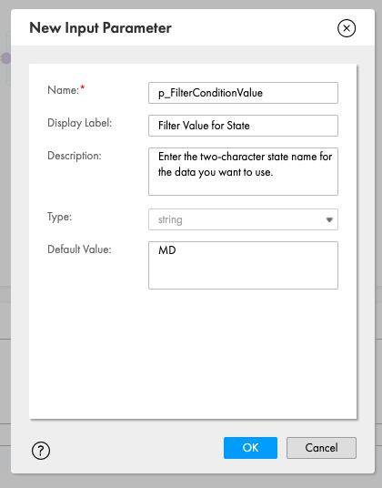This screenshot has width=382, height=488.
Task: Click the gray connector dot behind the dialog
Action: tap(5, 58)
